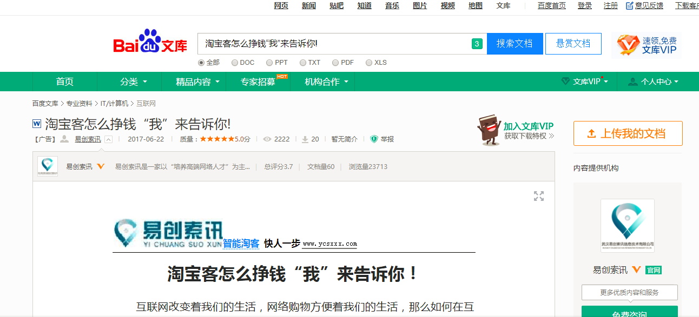The width and height of the screenshot is (699, 317).
Task: Click the green number 3 badge in search box
Action: (477, 44)
